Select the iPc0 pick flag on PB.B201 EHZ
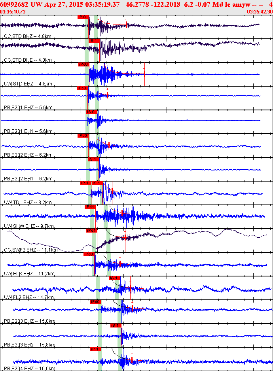 (x=82, y=88)
